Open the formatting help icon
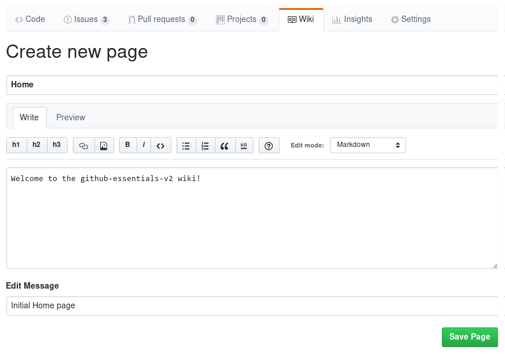Screen dimensions: 505x354 tap(269, 146)
